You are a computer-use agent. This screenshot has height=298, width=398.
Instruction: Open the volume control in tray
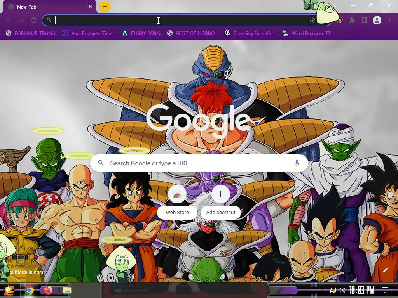(x=342, y=290)
